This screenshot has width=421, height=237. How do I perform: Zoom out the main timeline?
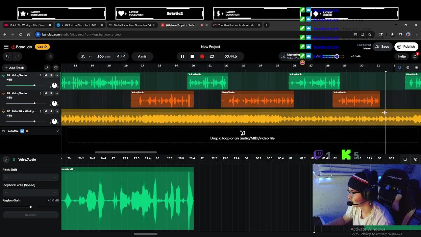point(408,68)
